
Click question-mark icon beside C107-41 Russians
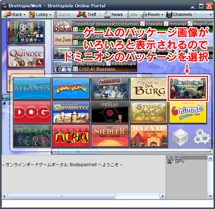75,69
